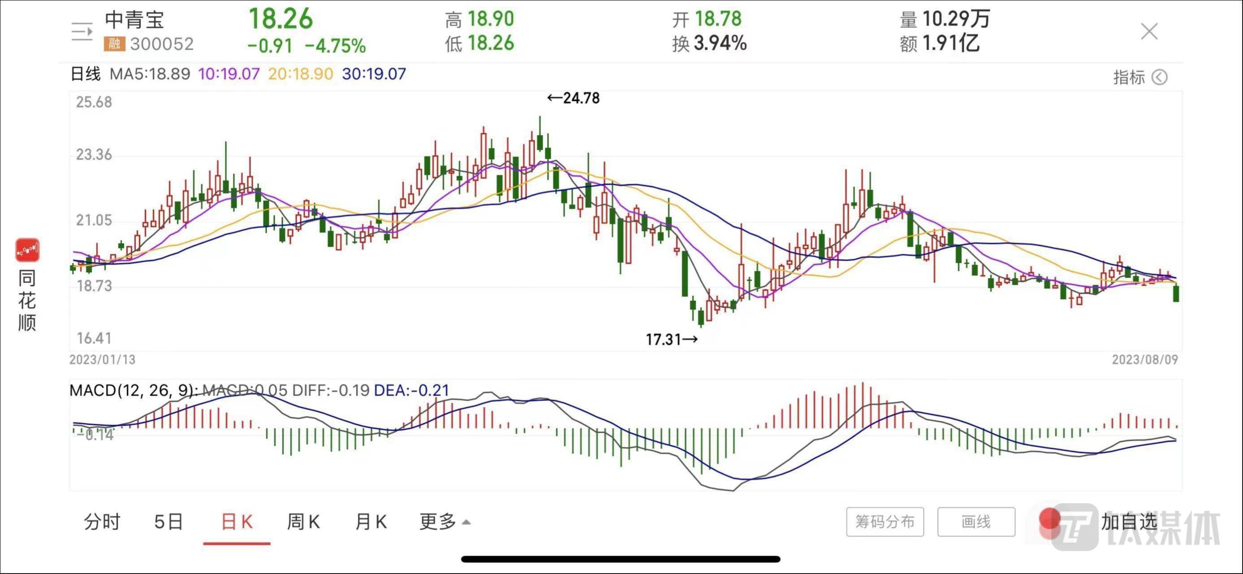Switch to the 月K tab
The width and height of the screenshot is (1243, 574).
pyautogui.click(x=371, y=522)
